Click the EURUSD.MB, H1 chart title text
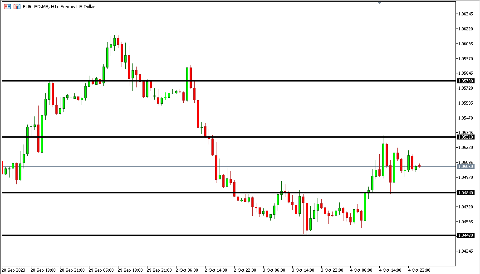Screen dimensions: 480x274 [x=59, y=6]
